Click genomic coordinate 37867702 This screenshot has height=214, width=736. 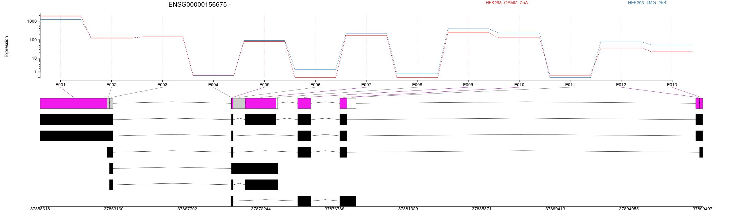coord(187,209)
